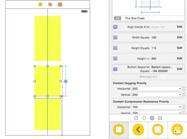The height and width of the screenshot is (139, 187).
Task: Select the Navigation Controller library object
Action: click(x=138, y=130)
